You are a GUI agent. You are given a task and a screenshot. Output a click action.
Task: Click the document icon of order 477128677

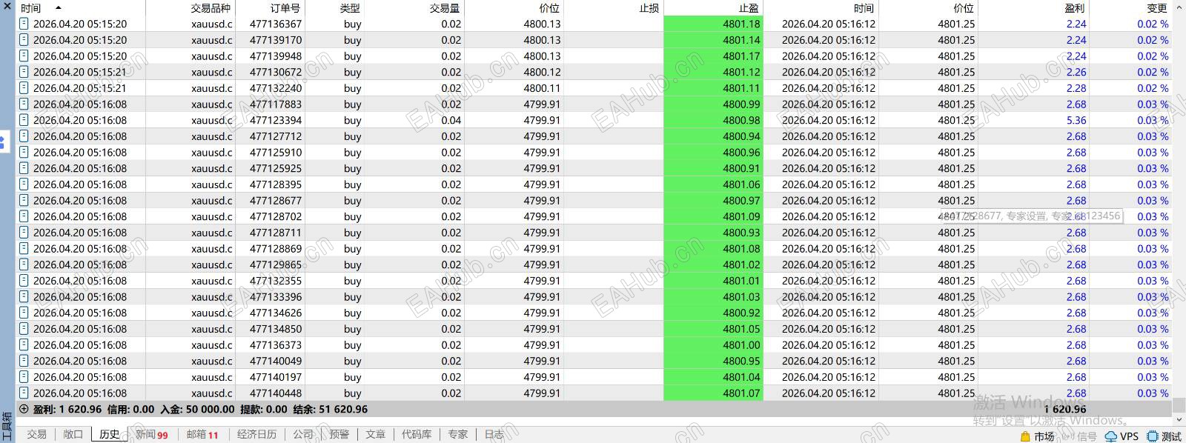(24, 200)
